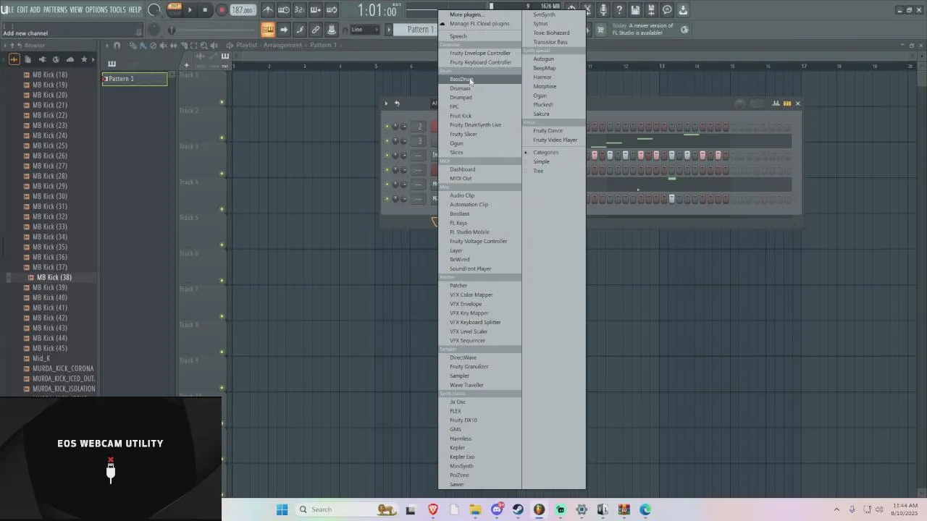Click the channel rack step/piano view icon
This screenshot has height=521, width=927.
pos(787,103)
